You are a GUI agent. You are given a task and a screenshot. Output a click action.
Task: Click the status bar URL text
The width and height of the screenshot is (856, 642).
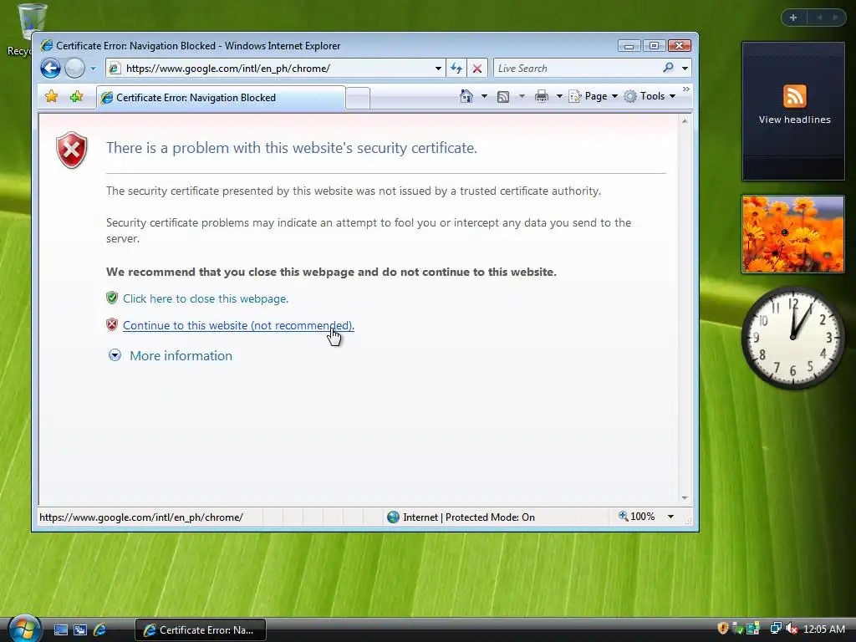[140, 517]
